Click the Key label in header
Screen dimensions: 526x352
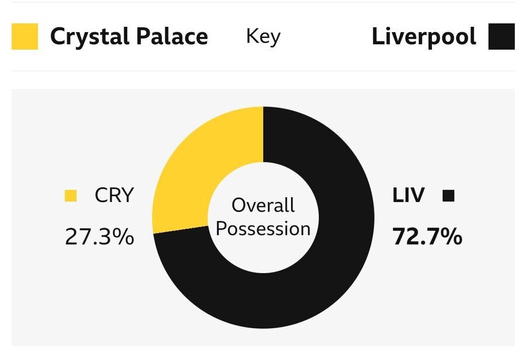pos(264,37)
